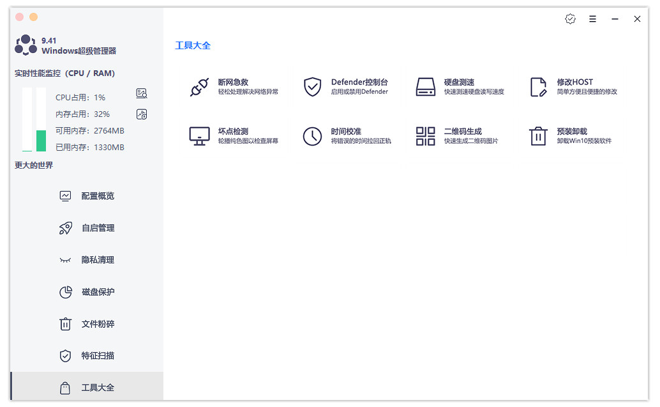Screen dimensions: 660x407
Task: Open the hamburger menu in title bar
Action: point(592,19)
